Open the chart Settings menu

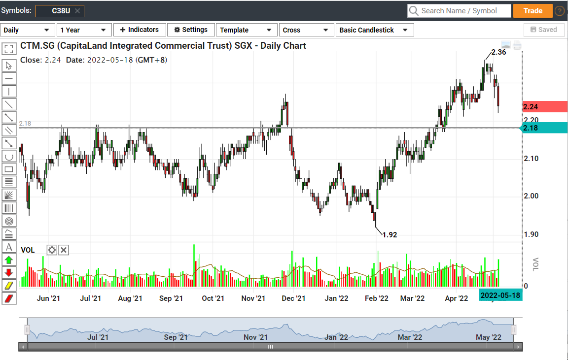pyautogui.click(x=191, y=30)
